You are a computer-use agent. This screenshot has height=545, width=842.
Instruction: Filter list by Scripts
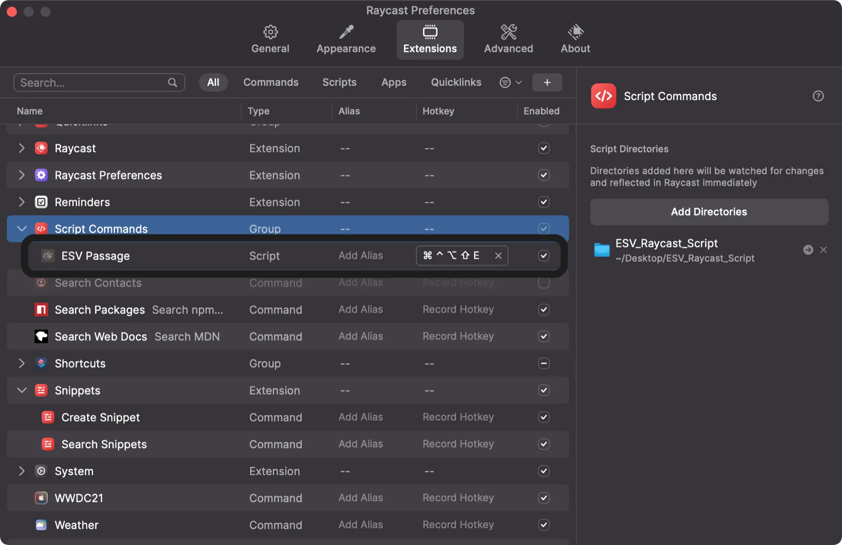pyautogui.click(x=339, y=83)
